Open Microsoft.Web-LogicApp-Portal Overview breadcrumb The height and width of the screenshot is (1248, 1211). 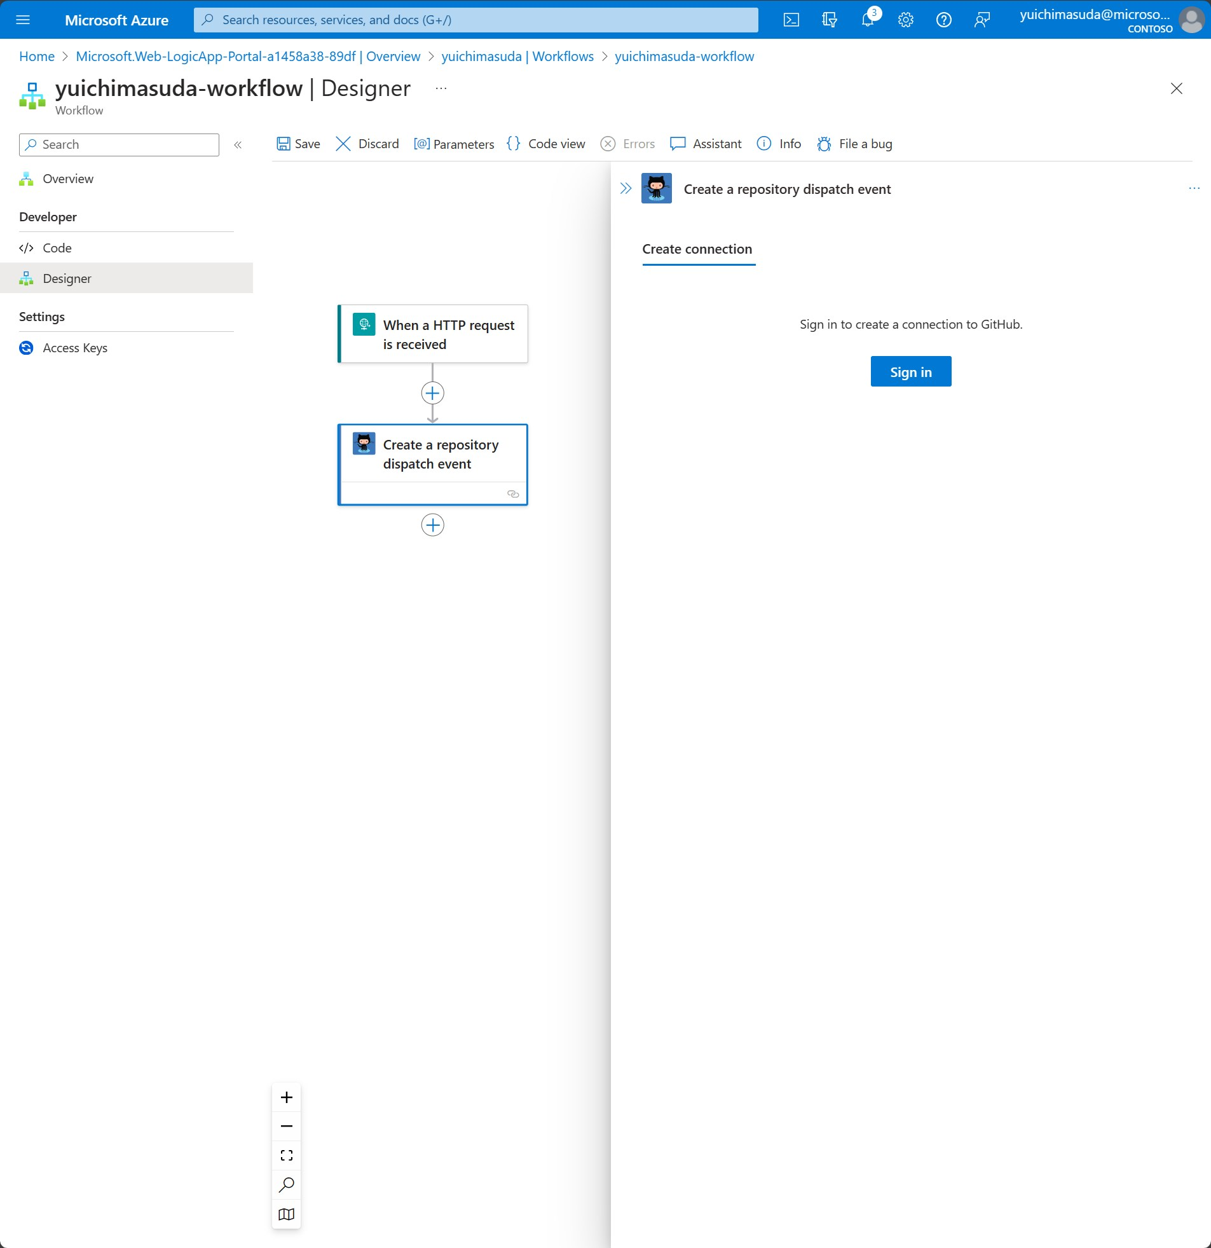(x=249, y=56)
